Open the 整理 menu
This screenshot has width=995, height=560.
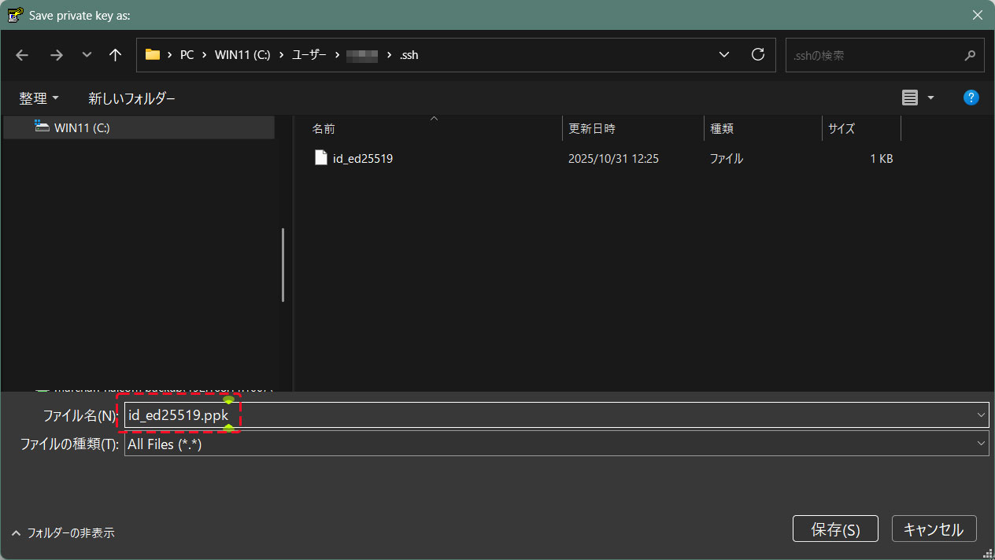point(39,98)
